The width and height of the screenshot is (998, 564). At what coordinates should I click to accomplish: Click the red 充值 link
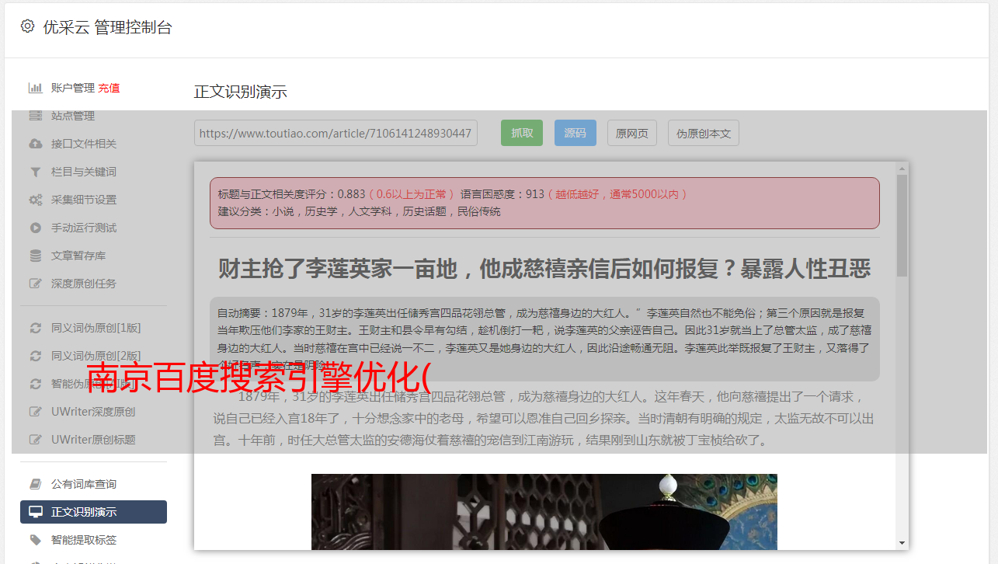pyautogui.click(x=109, y=88)
